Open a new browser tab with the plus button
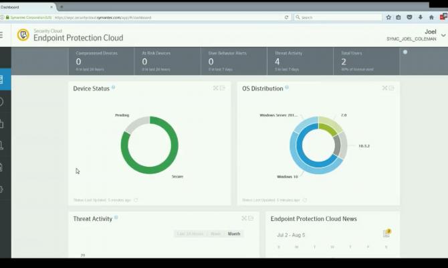Image resolution: width=448 pixels, height=268 pixels. pyautogui.click(x=62, y=7)
